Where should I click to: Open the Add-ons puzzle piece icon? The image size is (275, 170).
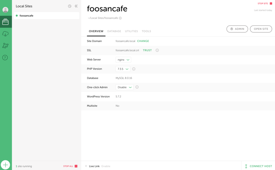5,46
